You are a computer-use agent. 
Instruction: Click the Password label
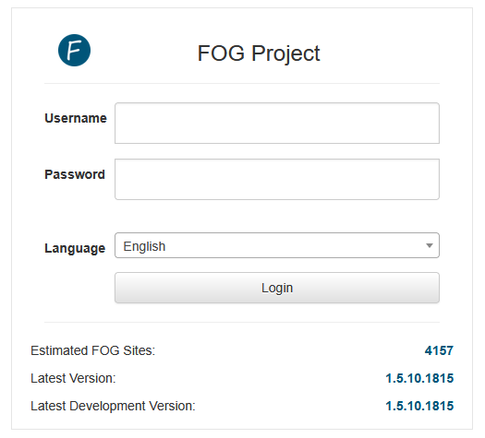[x=75, y=174]
